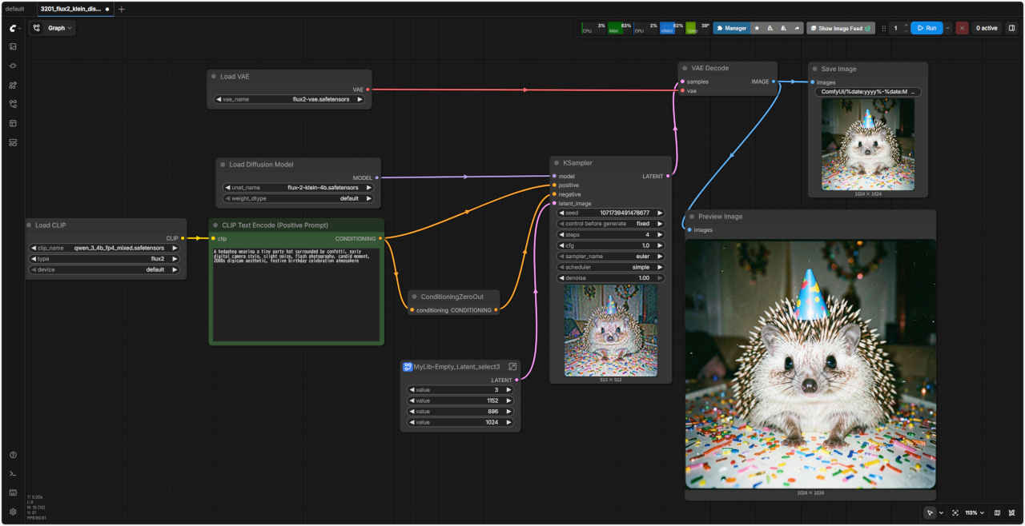Click expand icon on MyLib-Empty_Latent_select3 node
Viewport: 1025px width, 526px height.
pyautogui.click(x=512, y=367)
